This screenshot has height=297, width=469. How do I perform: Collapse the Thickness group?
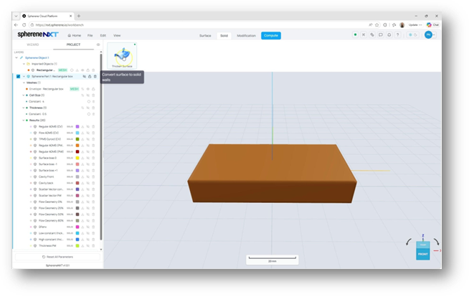point(24,108)
